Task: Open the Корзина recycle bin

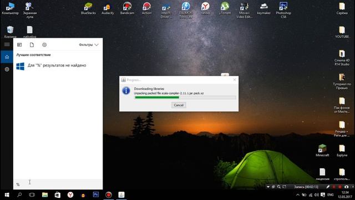Action: (10, 32)
